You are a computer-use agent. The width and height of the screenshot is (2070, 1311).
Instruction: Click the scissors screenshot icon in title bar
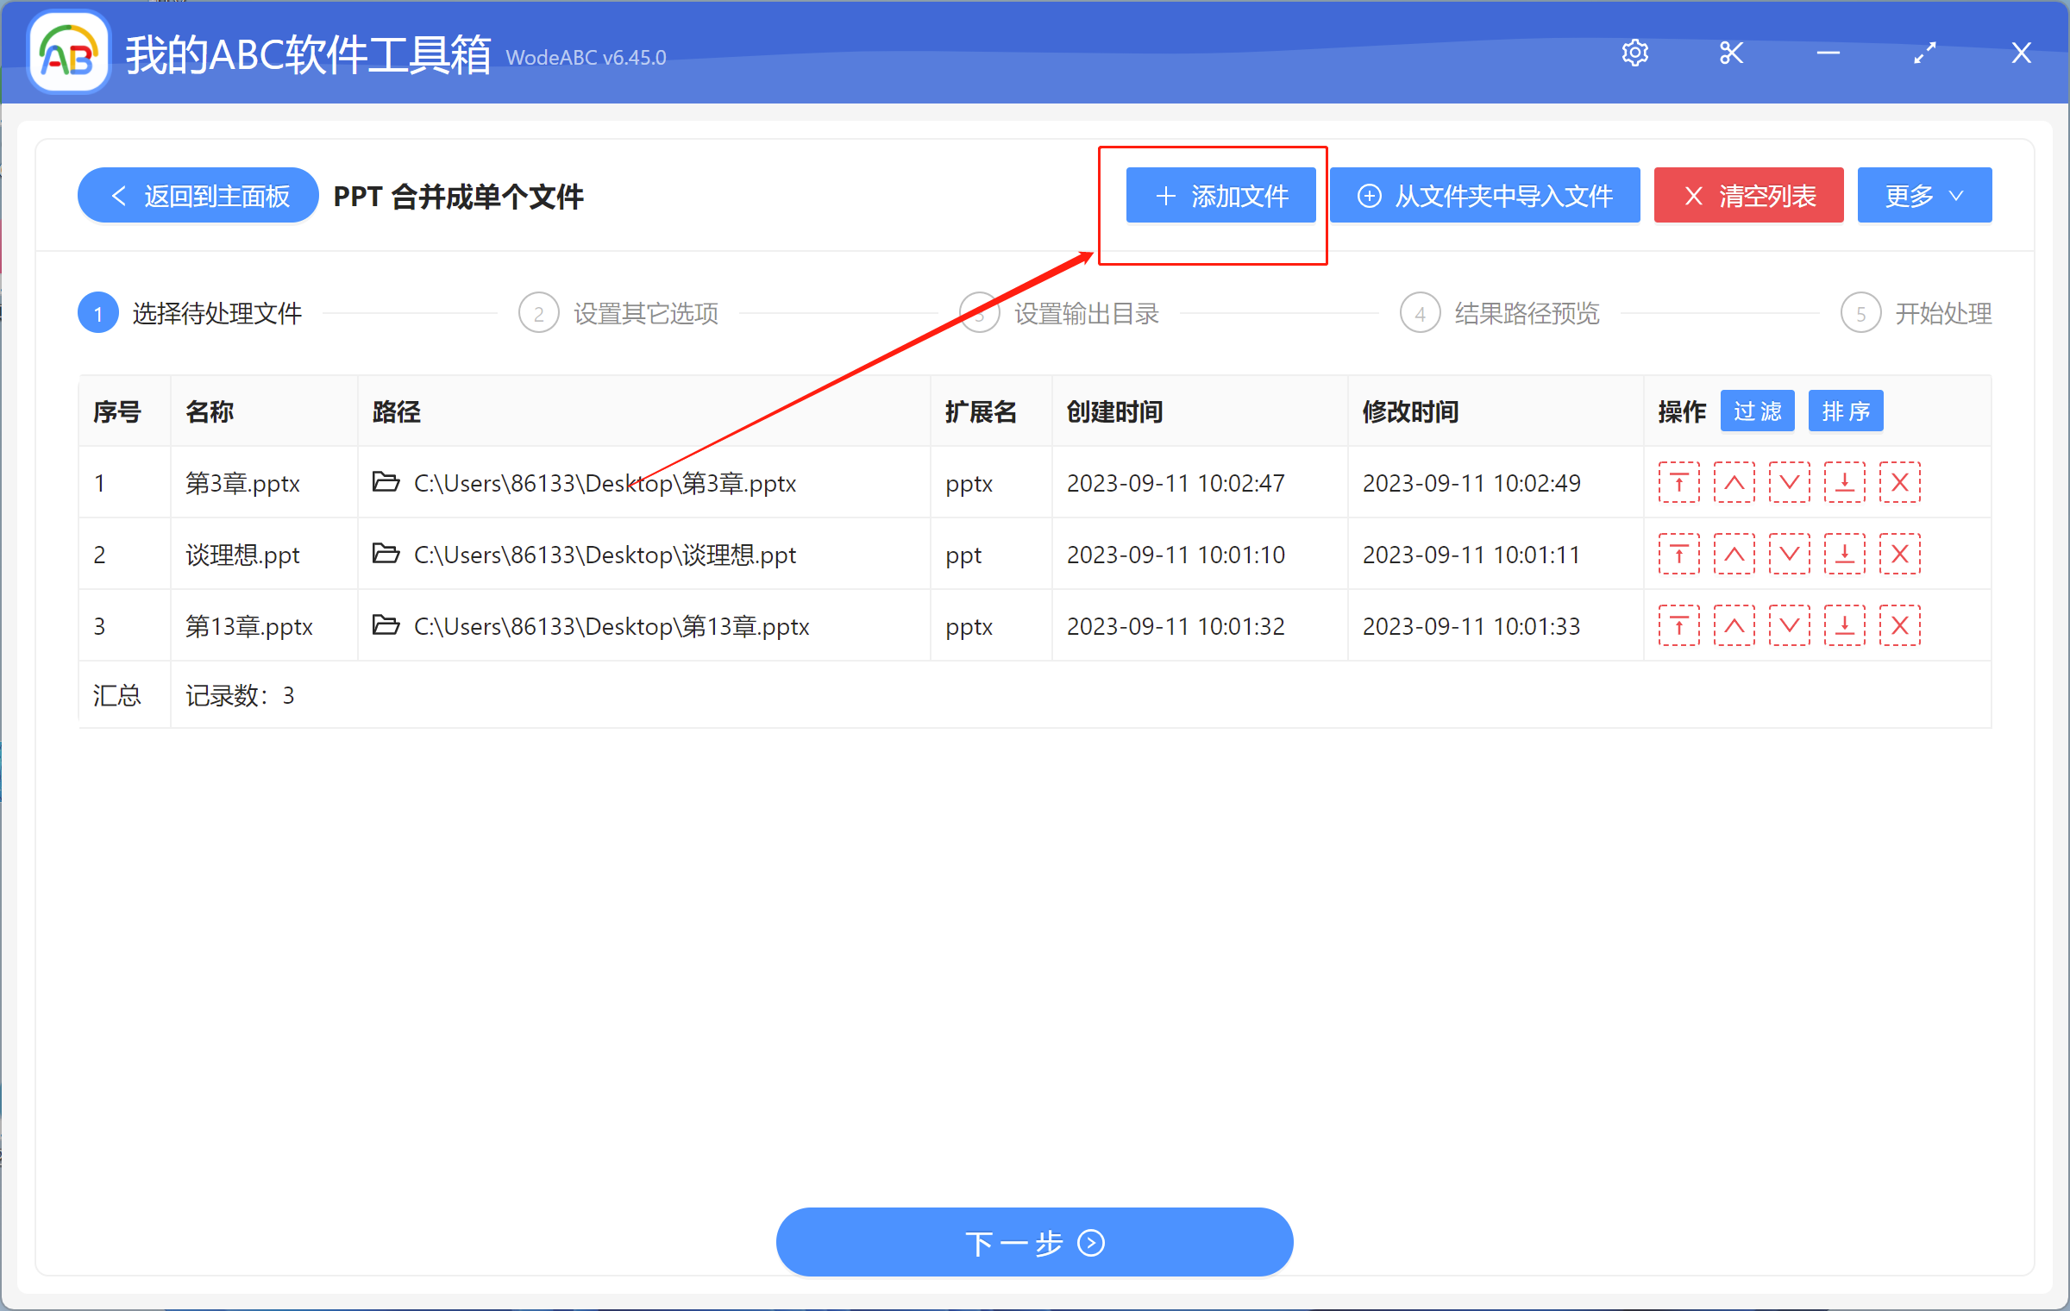click(1731, 52)
